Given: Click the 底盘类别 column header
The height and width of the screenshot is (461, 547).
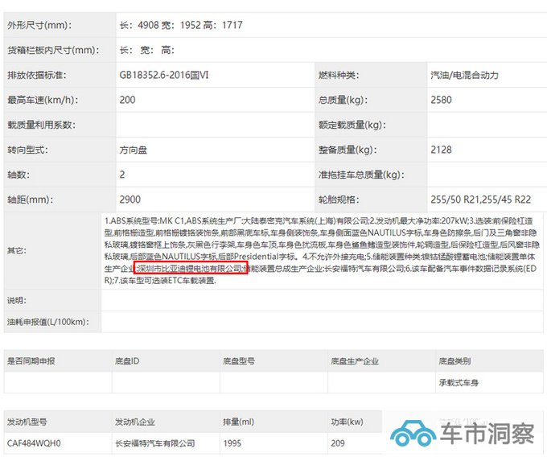Looking at the screenshot, I should tap(454, 361).
